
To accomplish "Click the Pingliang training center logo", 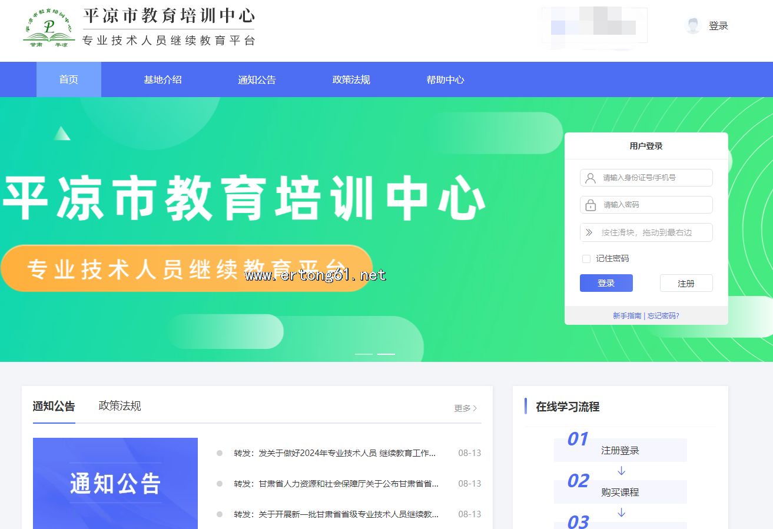I will tap(49, 28).
